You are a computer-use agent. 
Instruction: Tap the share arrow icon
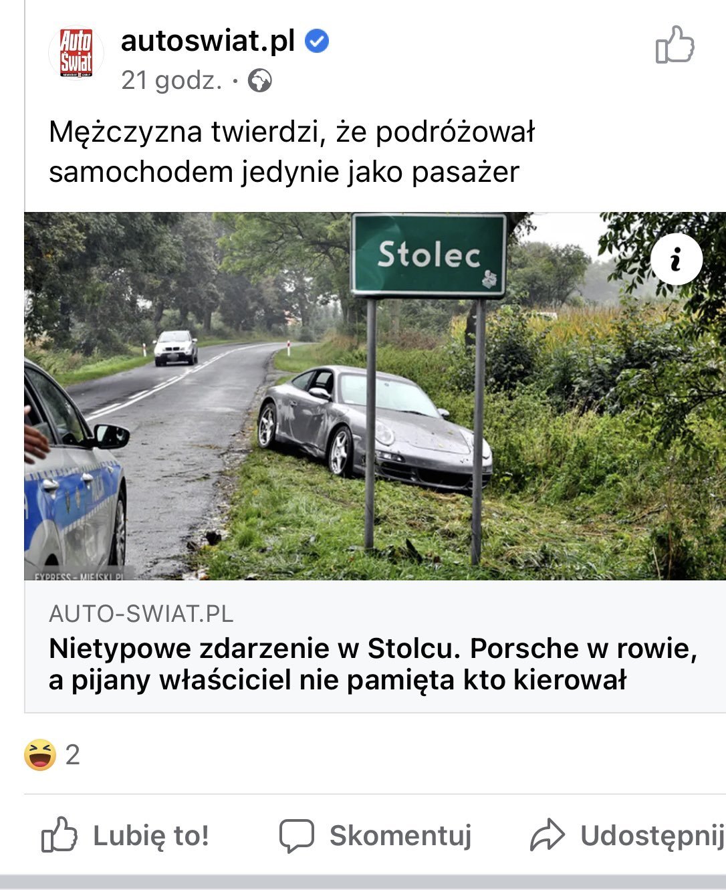[548, 835]
